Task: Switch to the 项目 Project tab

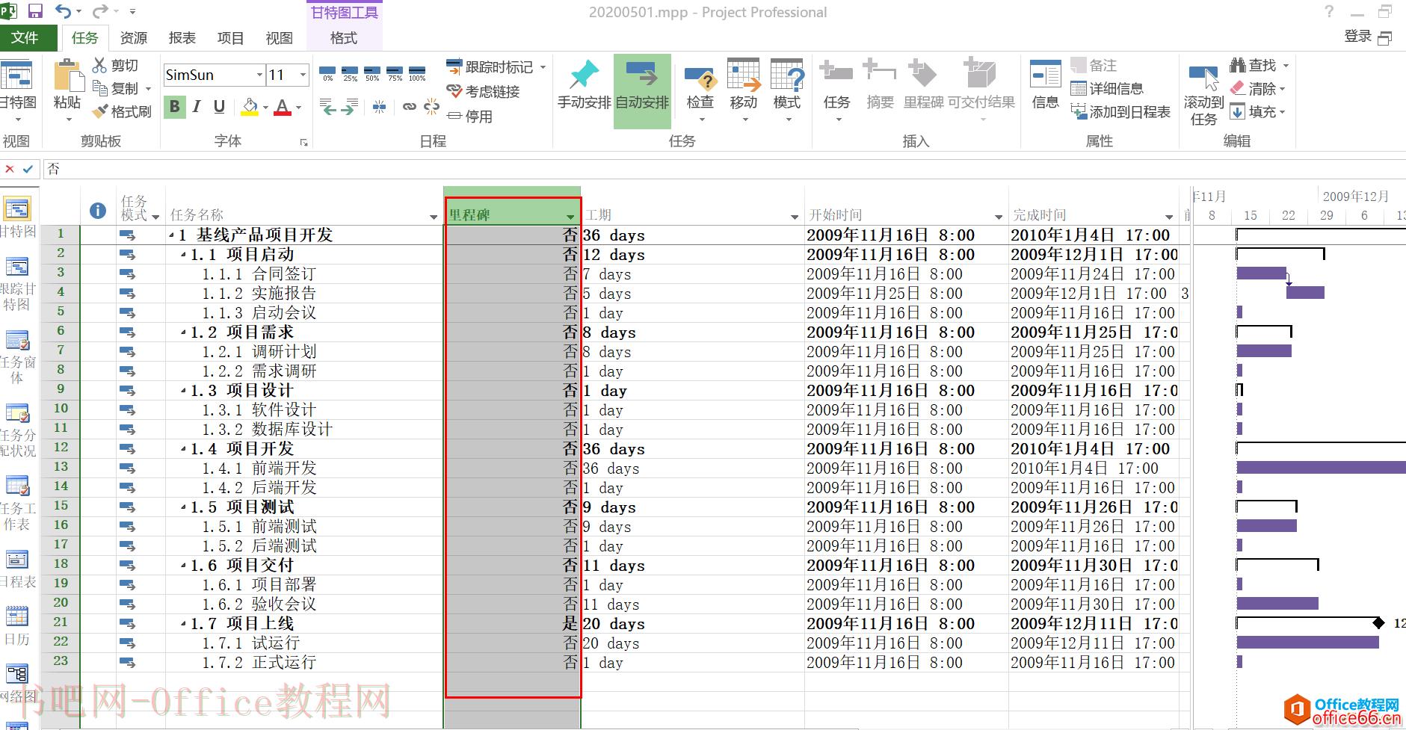Action: (x=230, y=38)
